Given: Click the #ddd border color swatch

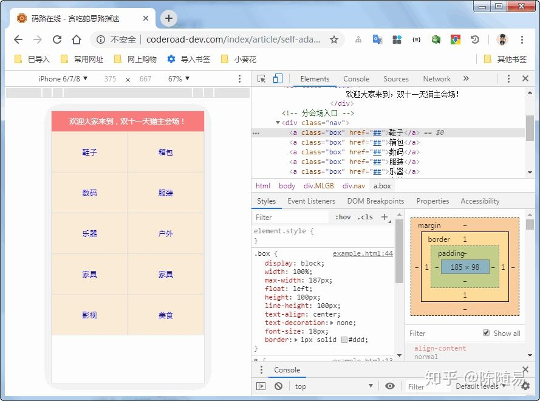Looking at the screenshot, I should 344,340.
